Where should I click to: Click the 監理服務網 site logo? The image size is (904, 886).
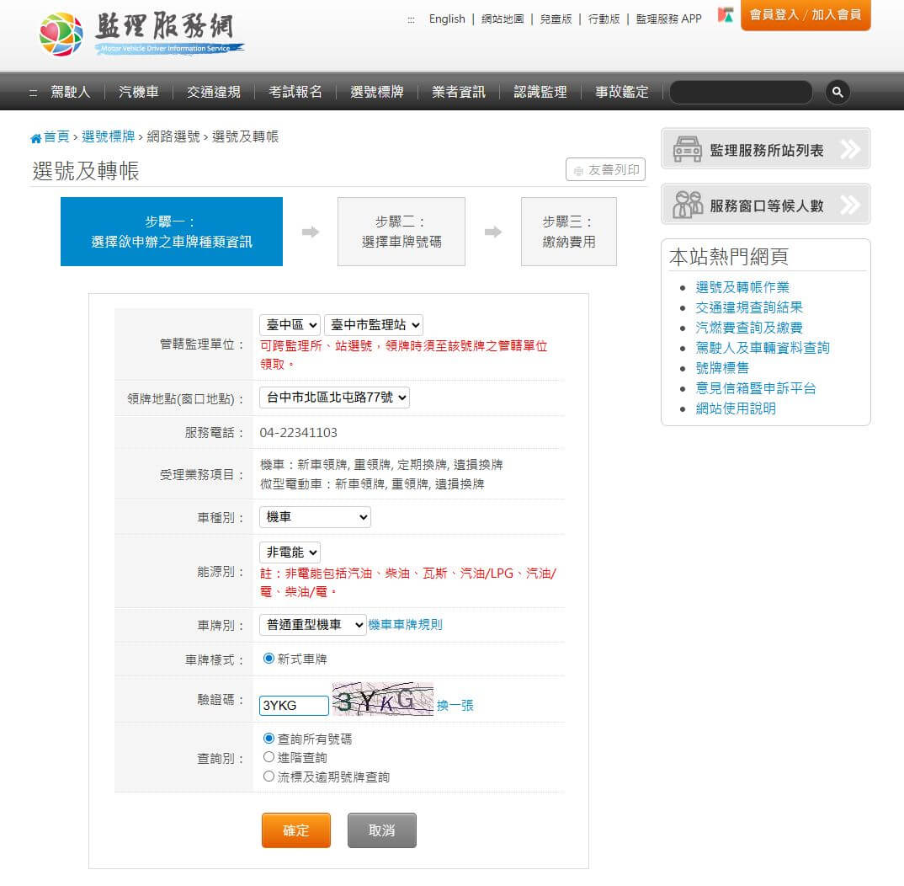141,35
